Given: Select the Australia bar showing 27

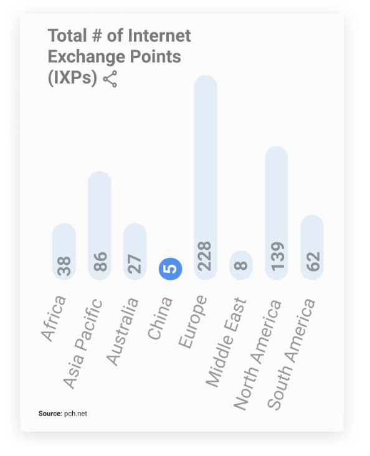Looking at the screenshot, I should coord(135,252).
